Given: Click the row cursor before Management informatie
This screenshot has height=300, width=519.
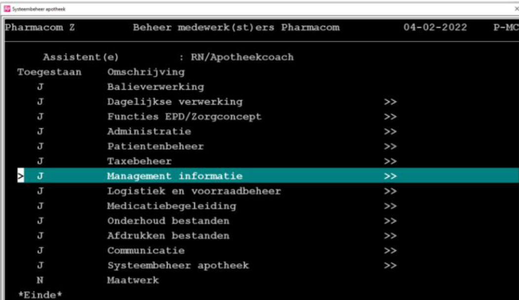Looking at the screenshot, I should point(21,176).
